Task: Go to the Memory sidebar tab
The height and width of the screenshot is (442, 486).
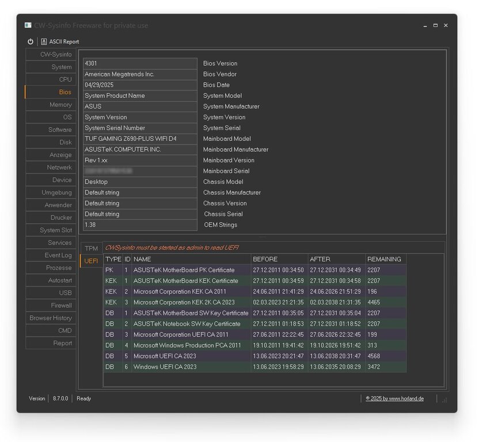Action: [51, 105]
